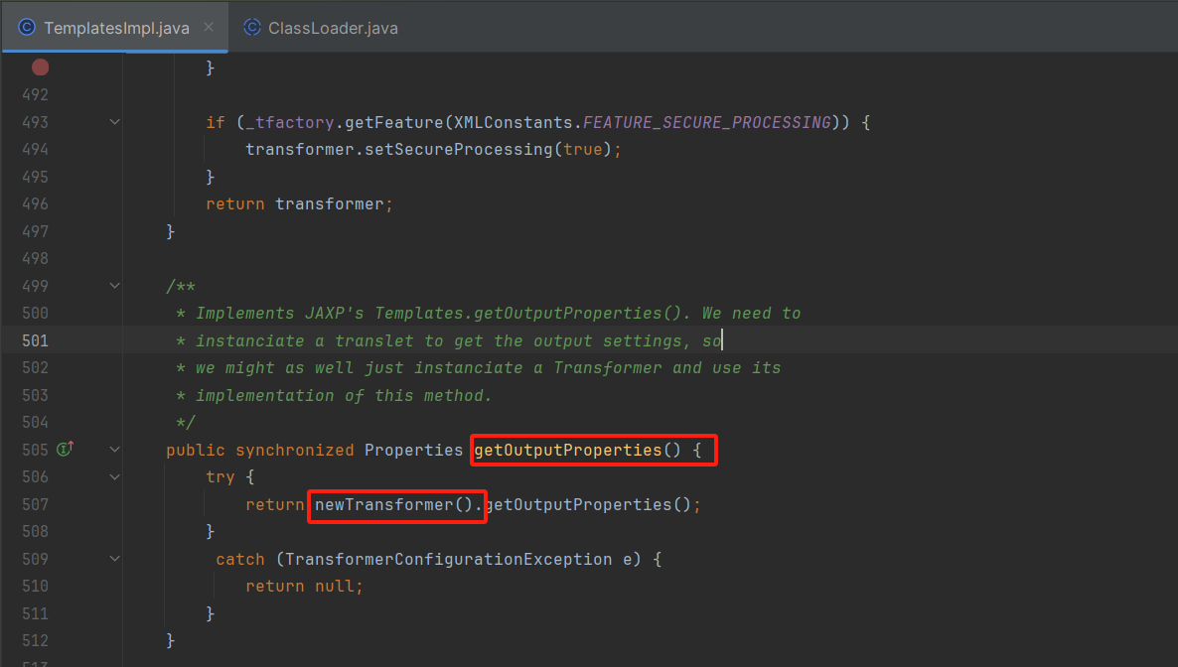Collapse the catch block at line 509

coord(114,558)
